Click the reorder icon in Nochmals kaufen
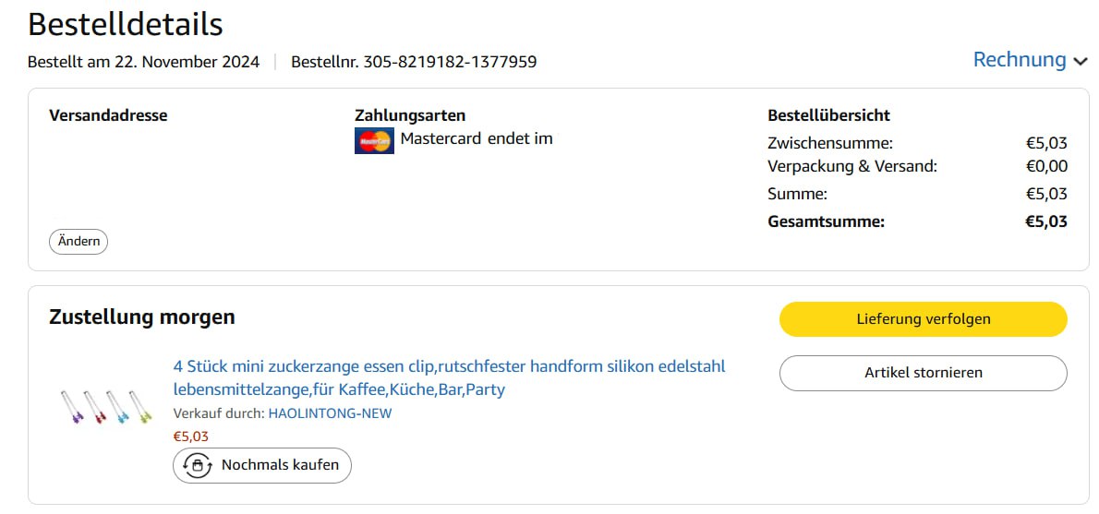1099x514 pixels. pos(198,465)
